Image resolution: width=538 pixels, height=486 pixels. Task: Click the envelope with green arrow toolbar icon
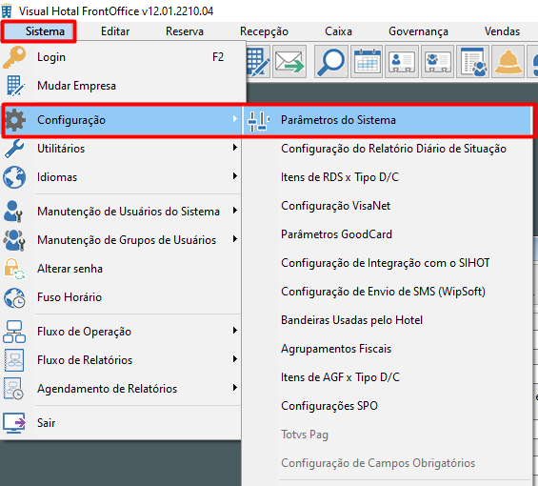pyautogui.click(x=289, y=62)
